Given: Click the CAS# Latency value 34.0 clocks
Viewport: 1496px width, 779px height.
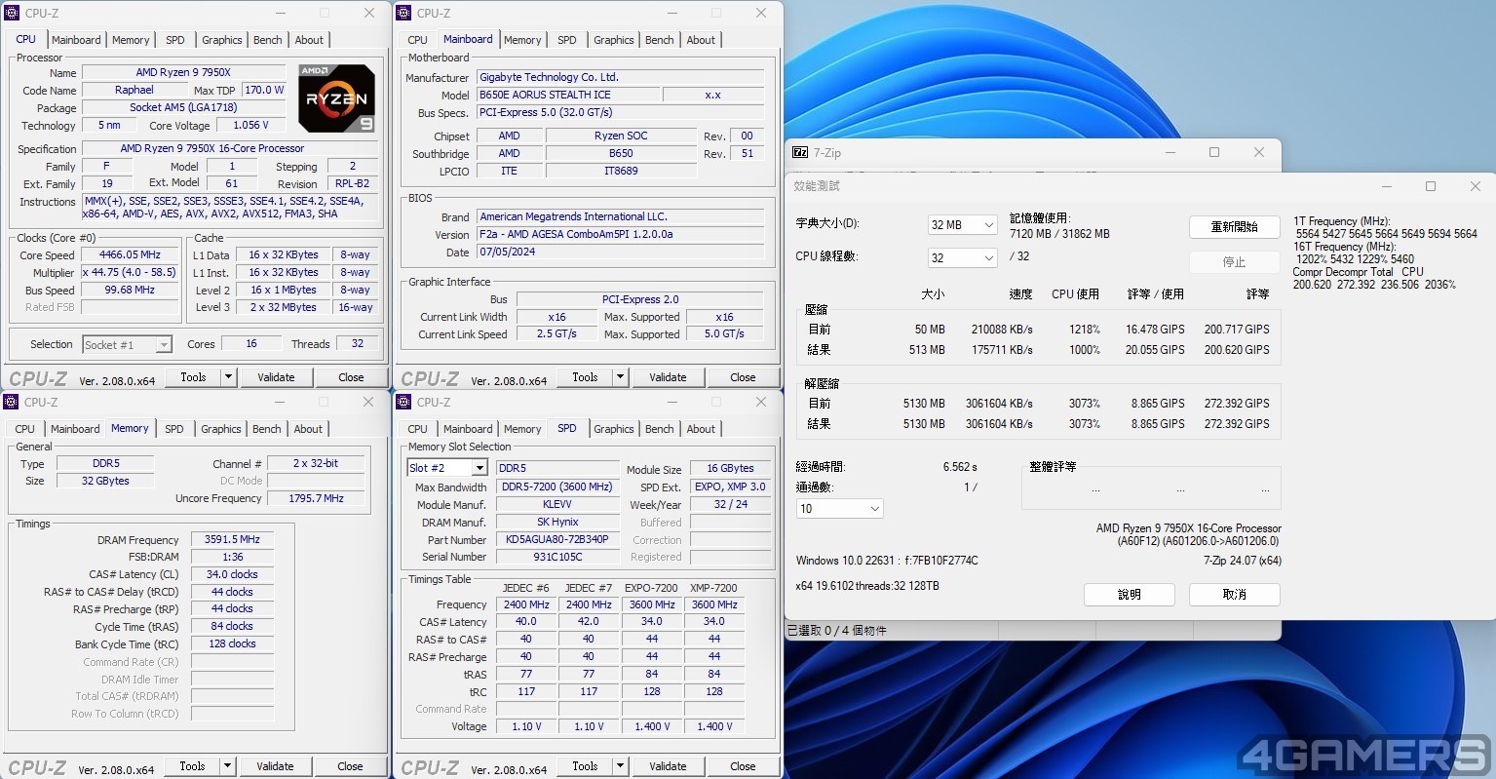Looking at the screenshot, I should pos(232,574).
